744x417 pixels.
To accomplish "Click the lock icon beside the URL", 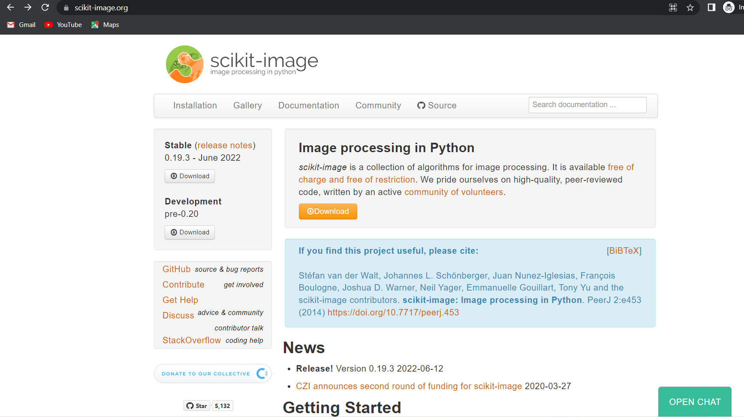I will tap(66, 8).
